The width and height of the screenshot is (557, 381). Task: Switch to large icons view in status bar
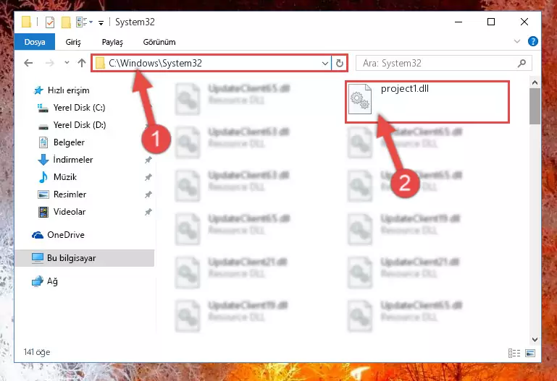pyautogui.click(x=530, y=353)
